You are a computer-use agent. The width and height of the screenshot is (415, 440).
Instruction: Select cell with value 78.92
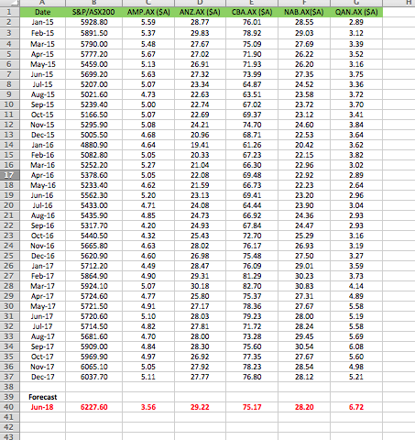tap(252, 33)
